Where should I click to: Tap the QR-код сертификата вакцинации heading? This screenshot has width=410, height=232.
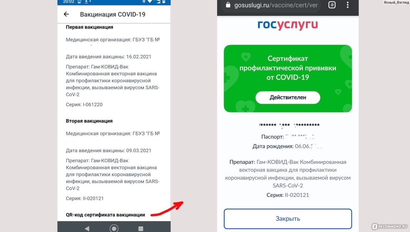click(105, 215)
